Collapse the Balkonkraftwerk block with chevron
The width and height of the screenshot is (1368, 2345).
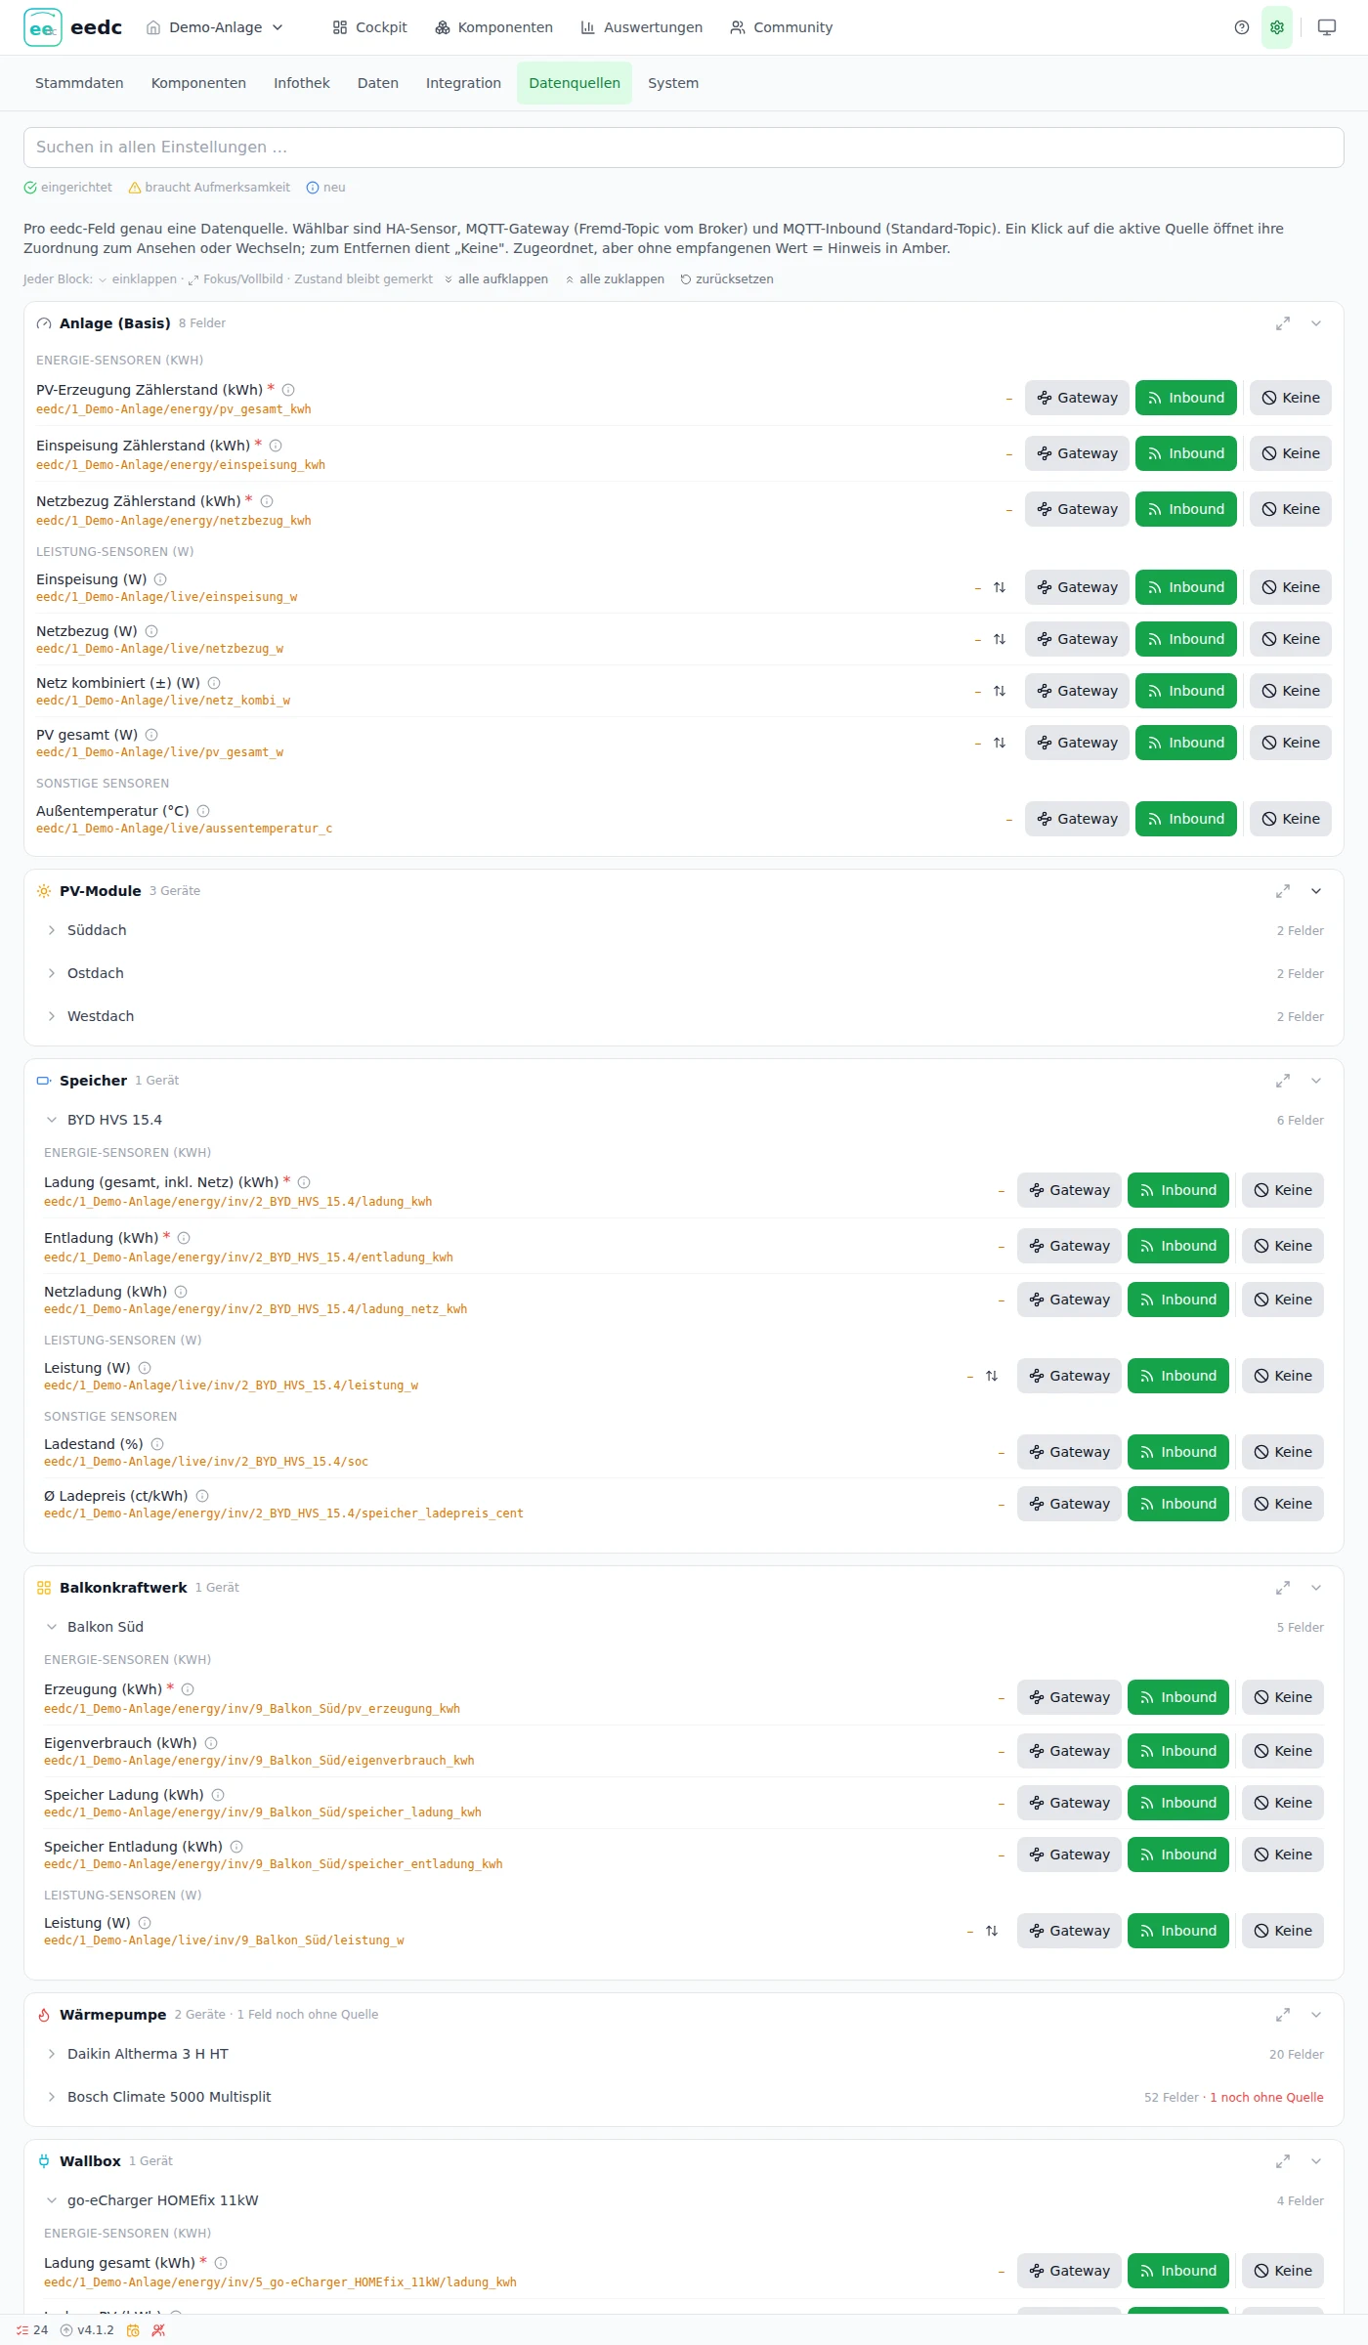[x=1316, y=1588]
